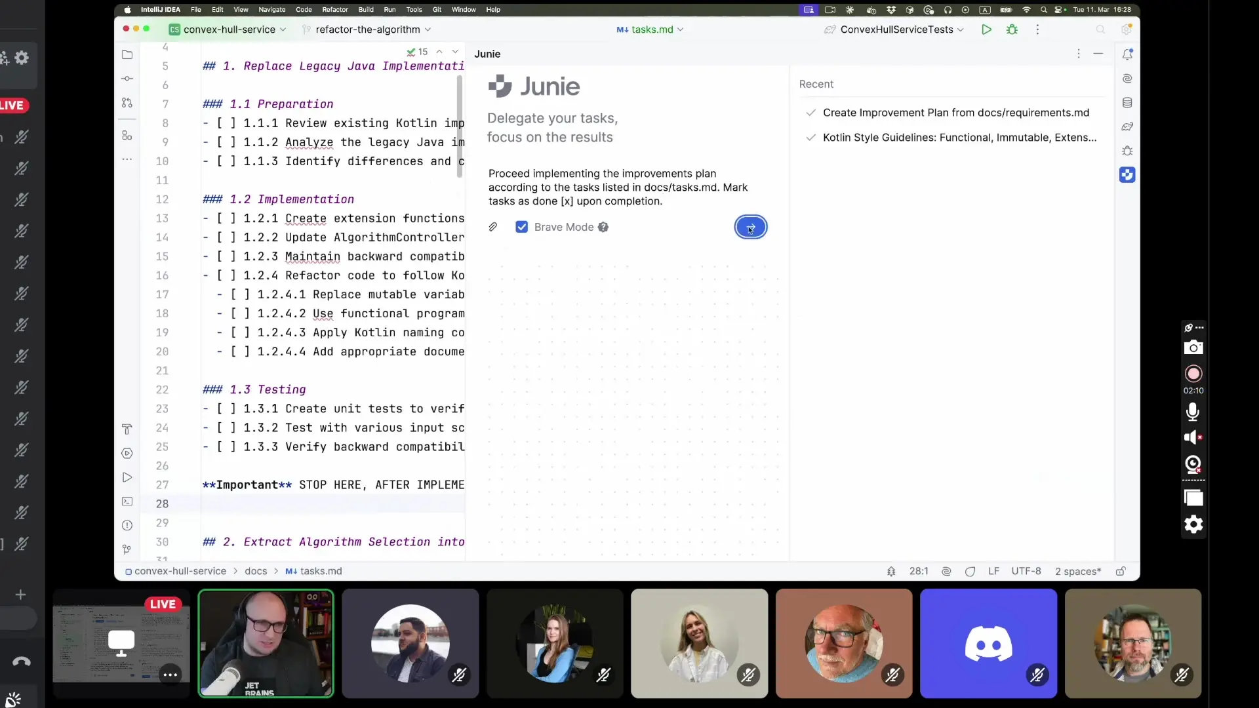Open the Pull Requests tool window icon
The height and width of the screenshot is (708, 1259).
tap(127, 103)
